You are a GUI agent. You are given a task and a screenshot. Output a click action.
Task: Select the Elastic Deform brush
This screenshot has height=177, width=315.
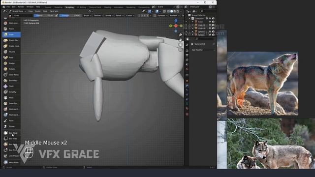pyautogui.click(x=11, y=40)
